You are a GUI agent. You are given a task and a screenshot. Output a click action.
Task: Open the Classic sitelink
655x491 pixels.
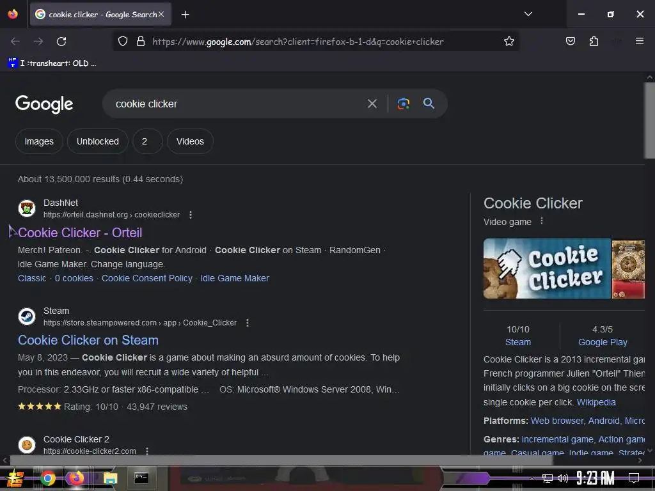[x=32, y=278]
